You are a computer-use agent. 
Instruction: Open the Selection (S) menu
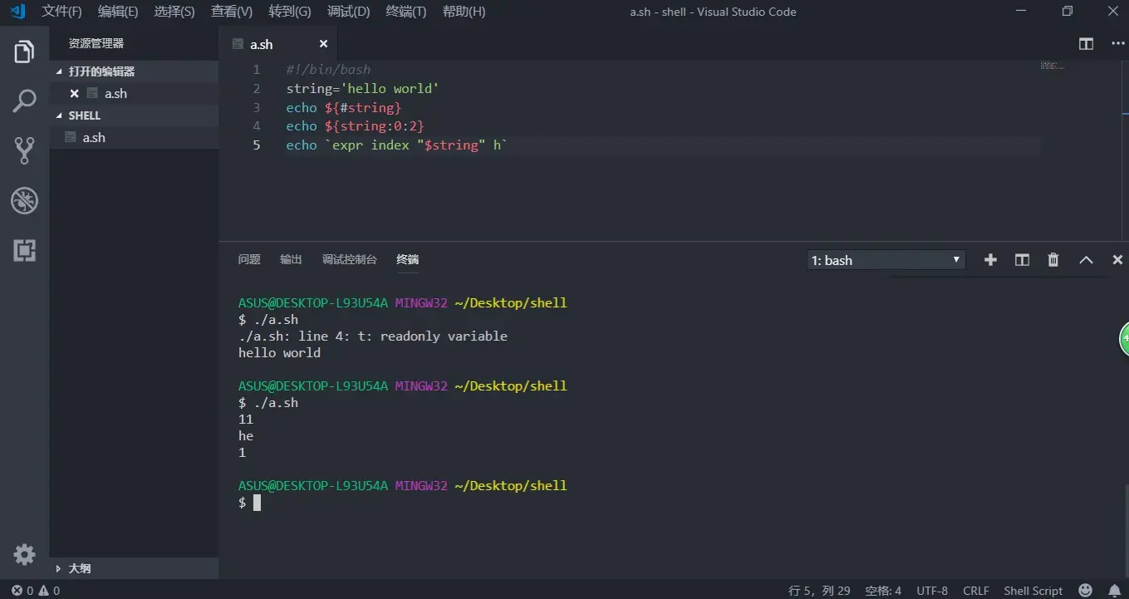(x=174, y=12)
